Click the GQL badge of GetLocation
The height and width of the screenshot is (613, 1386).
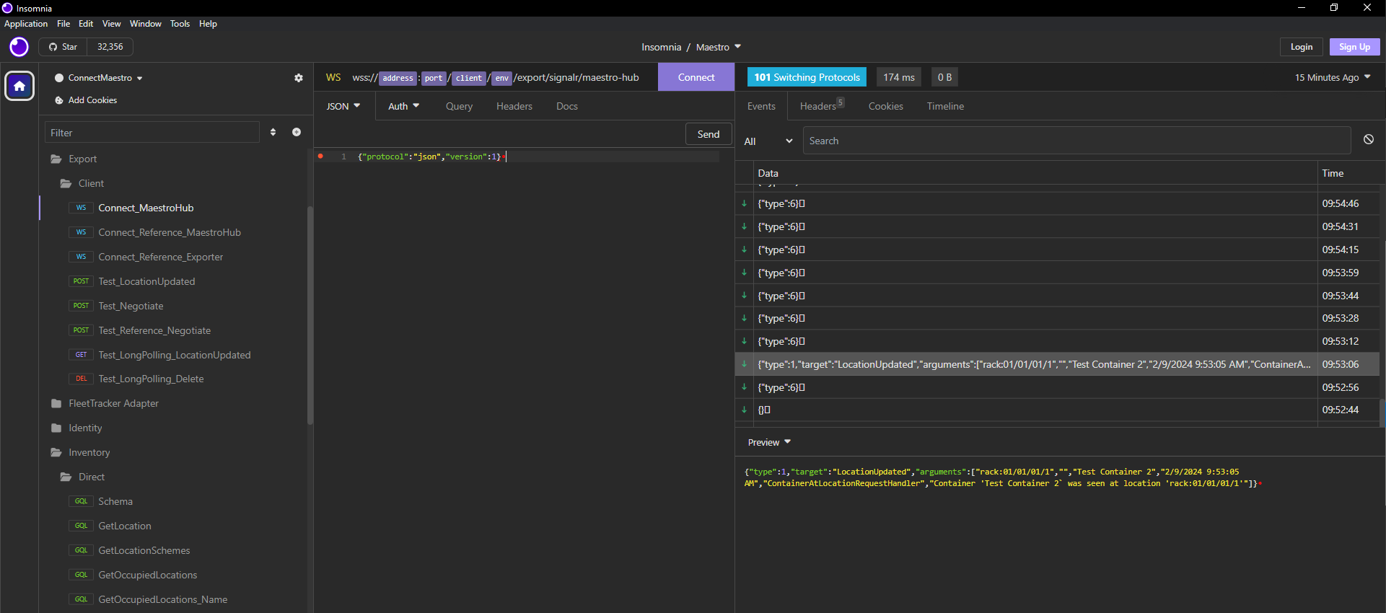[x=81, y=526]
